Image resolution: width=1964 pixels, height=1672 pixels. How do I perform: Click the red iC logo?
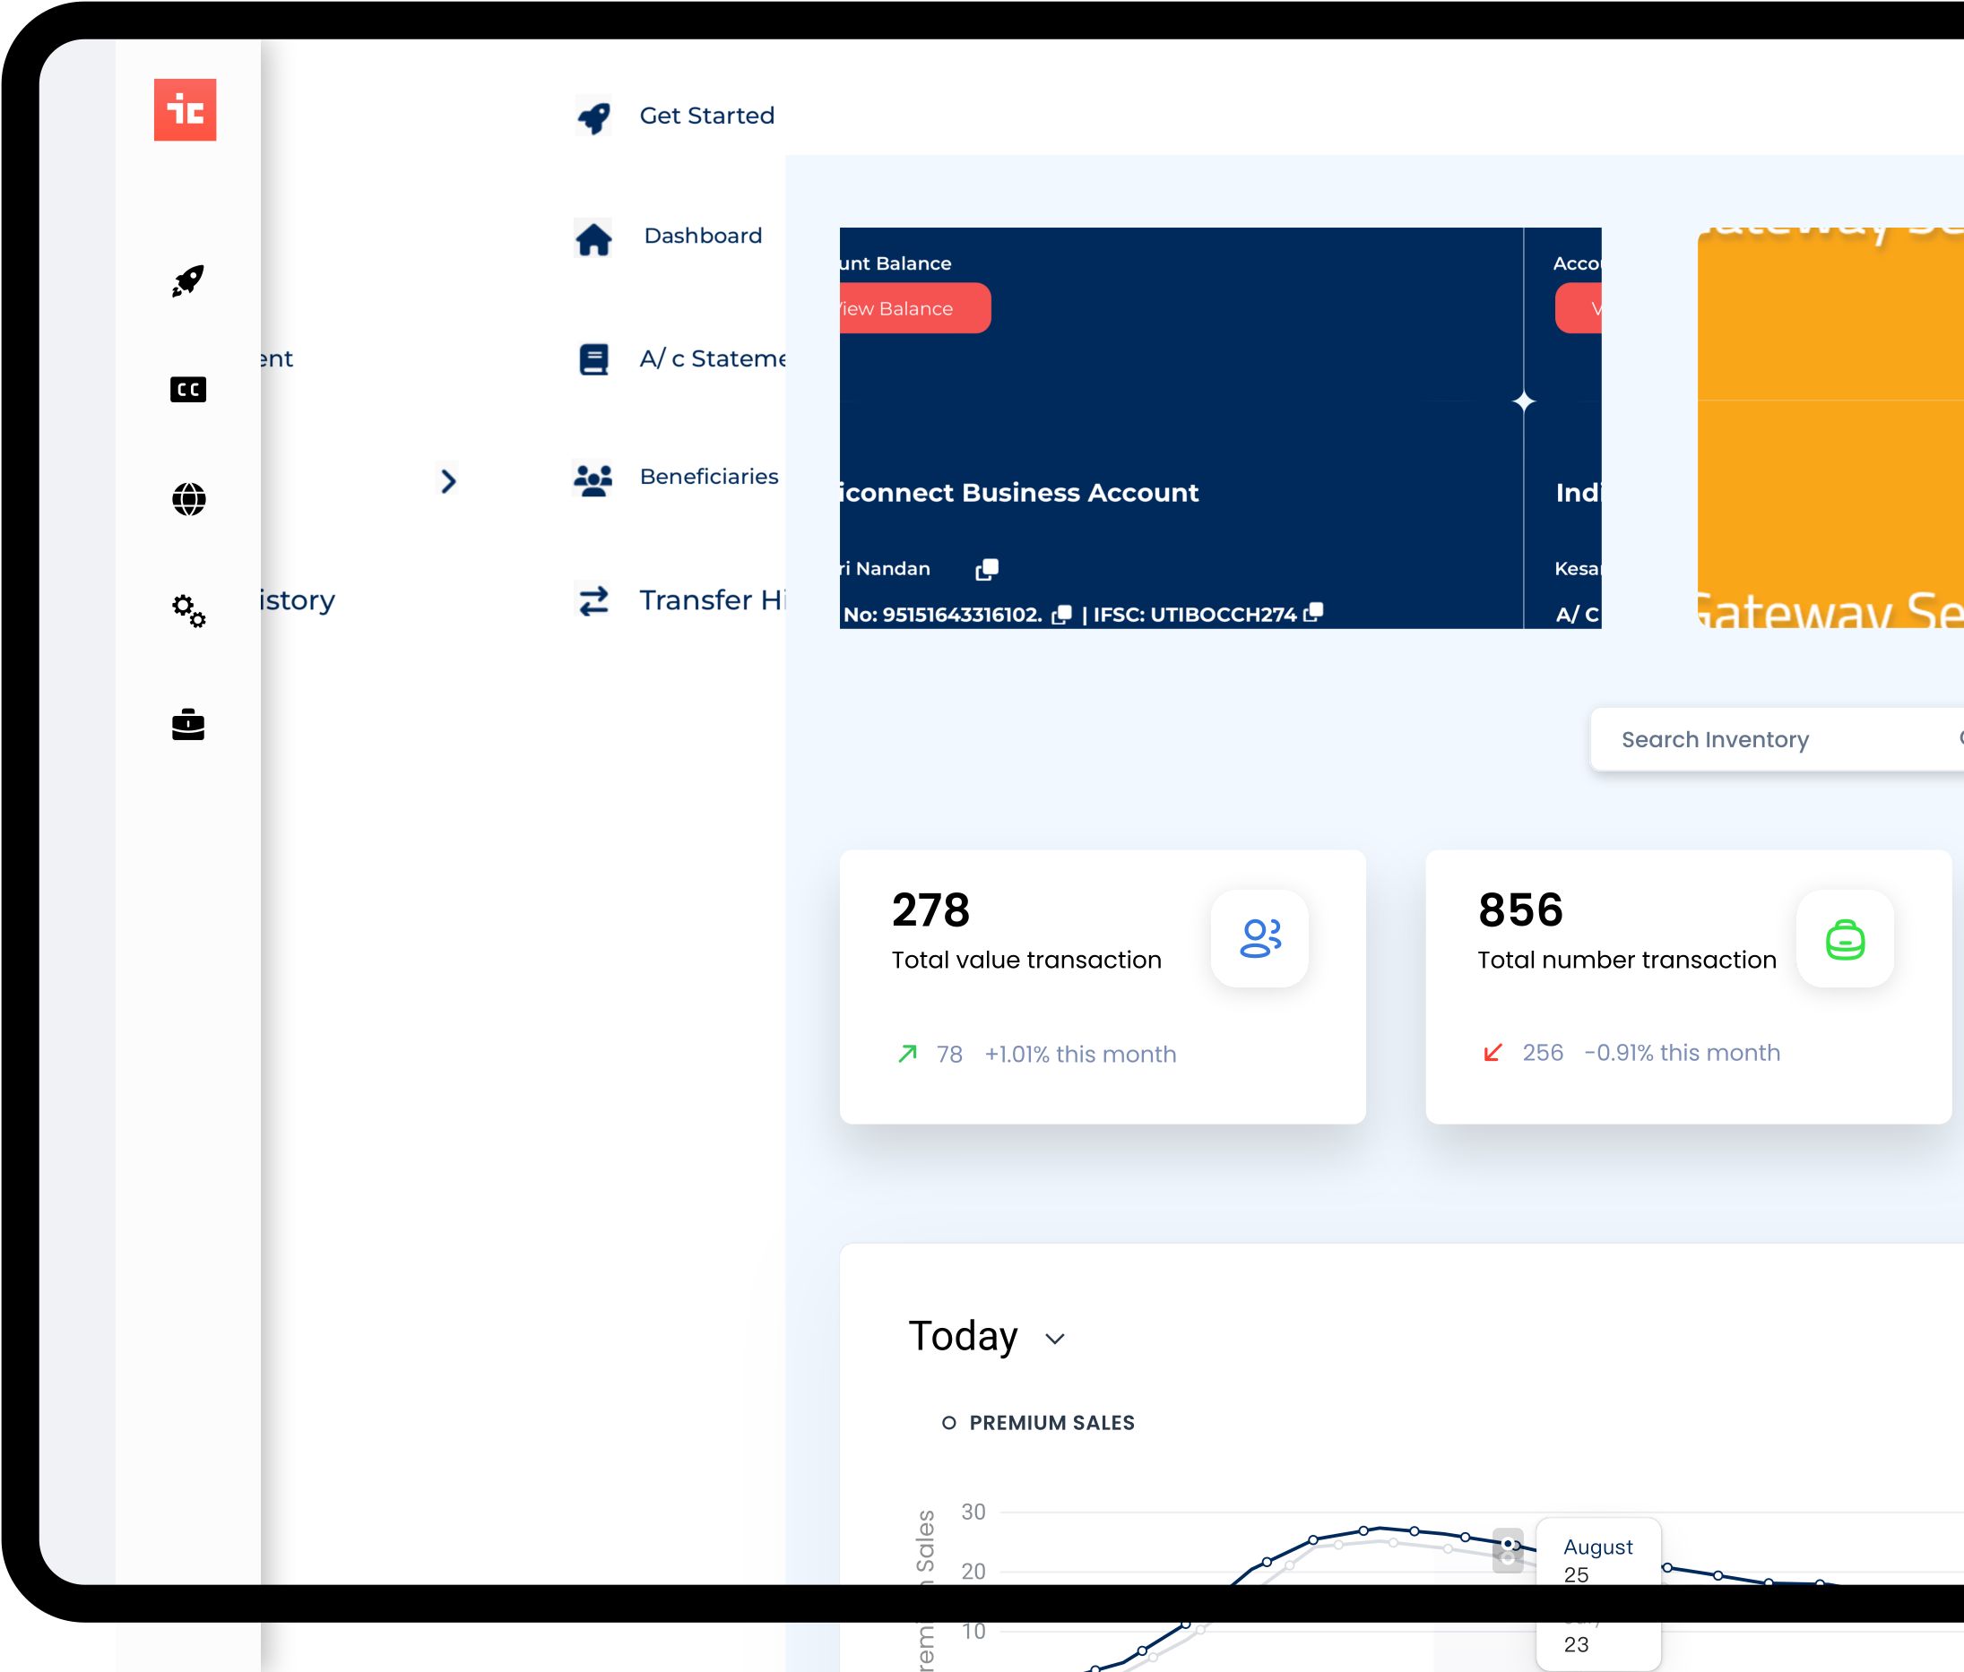click(185, 110)
